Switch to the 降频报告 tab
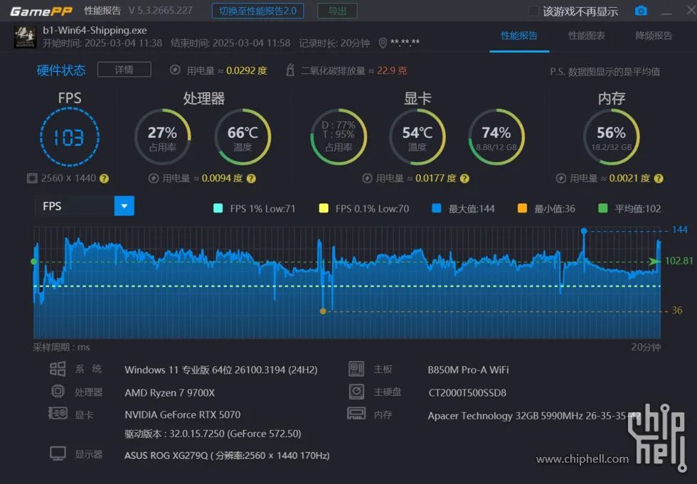697x484 pixels. point(654,36)
